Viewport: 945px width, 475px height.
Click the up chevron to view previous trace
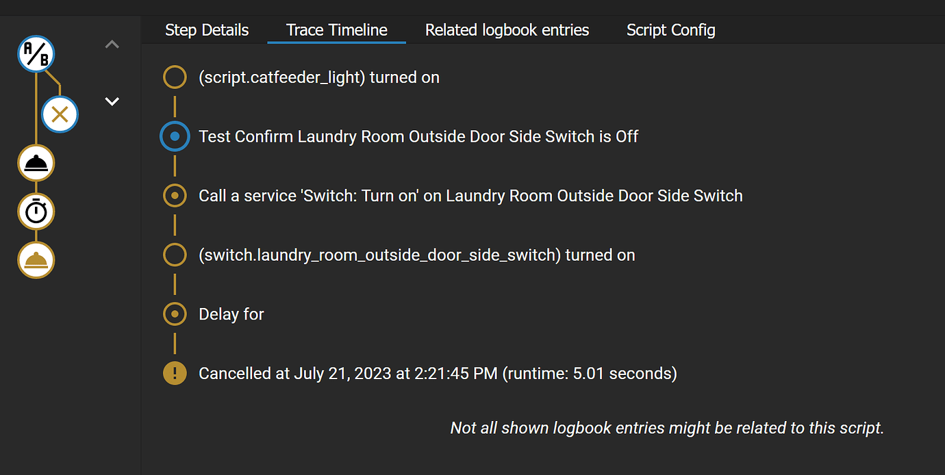[112, 44]
